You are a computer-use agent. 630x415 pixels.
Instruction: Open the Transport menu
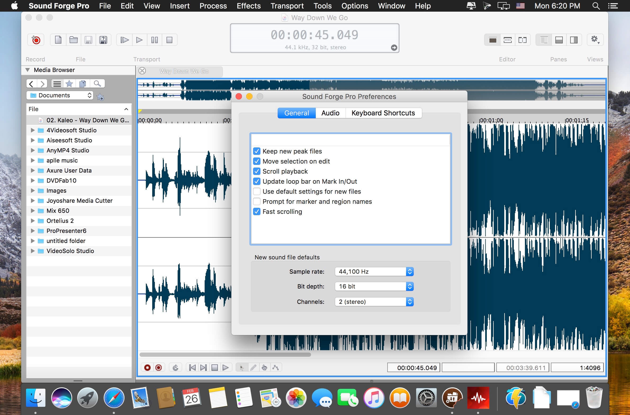click(x=287, y=6)
